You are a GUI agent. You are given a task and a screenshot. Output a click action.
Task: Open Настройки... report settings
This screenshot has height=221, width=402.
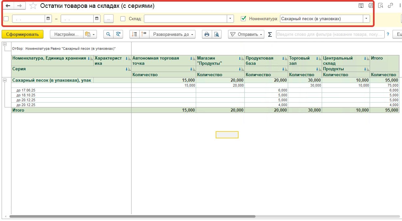67,34
